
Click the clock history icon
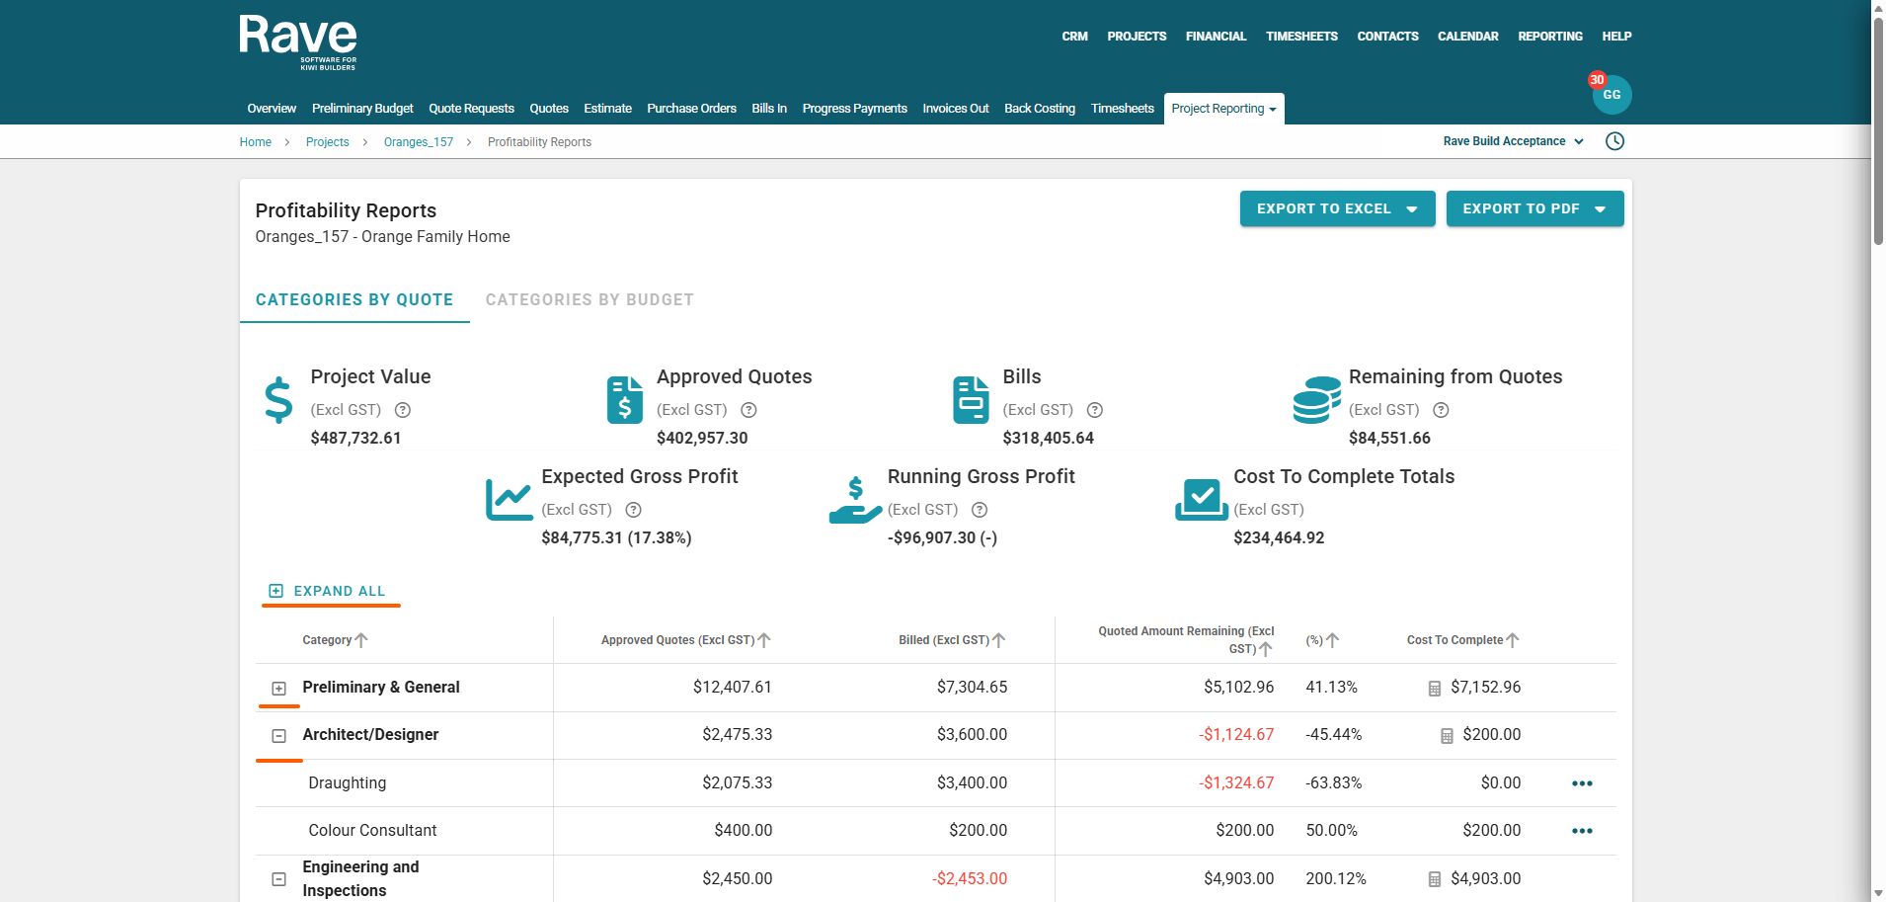[1614, 141]
